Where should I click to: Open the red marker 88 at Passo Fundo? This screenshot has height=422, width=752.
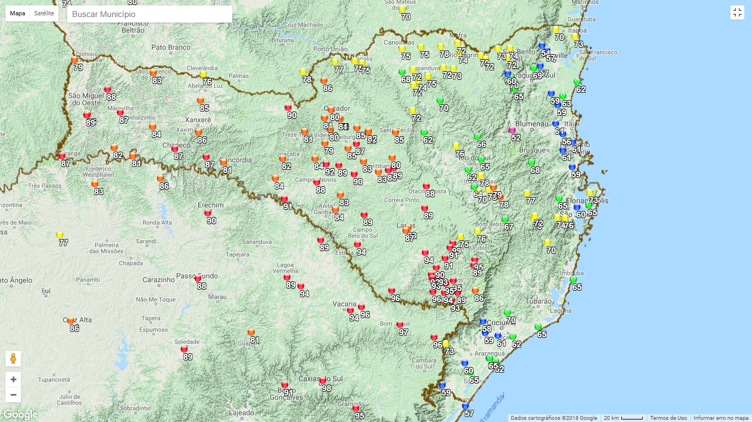pyautogui.click(x=198, y=279)
